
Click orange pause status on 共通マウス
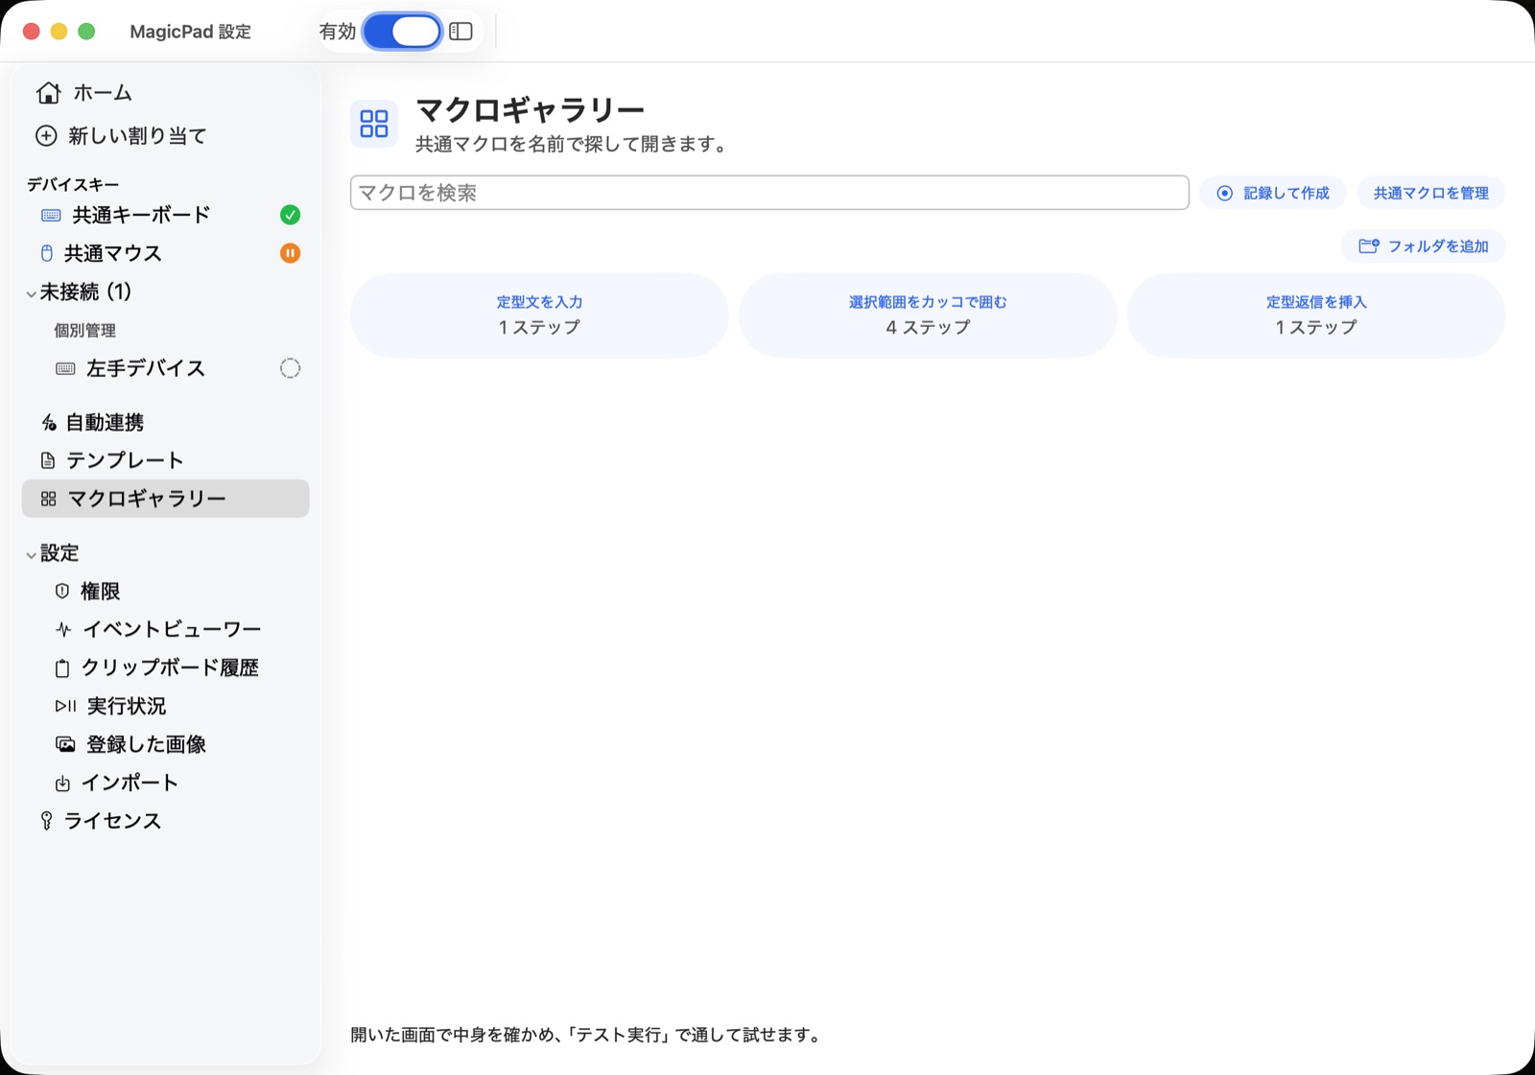pos(290,253)
